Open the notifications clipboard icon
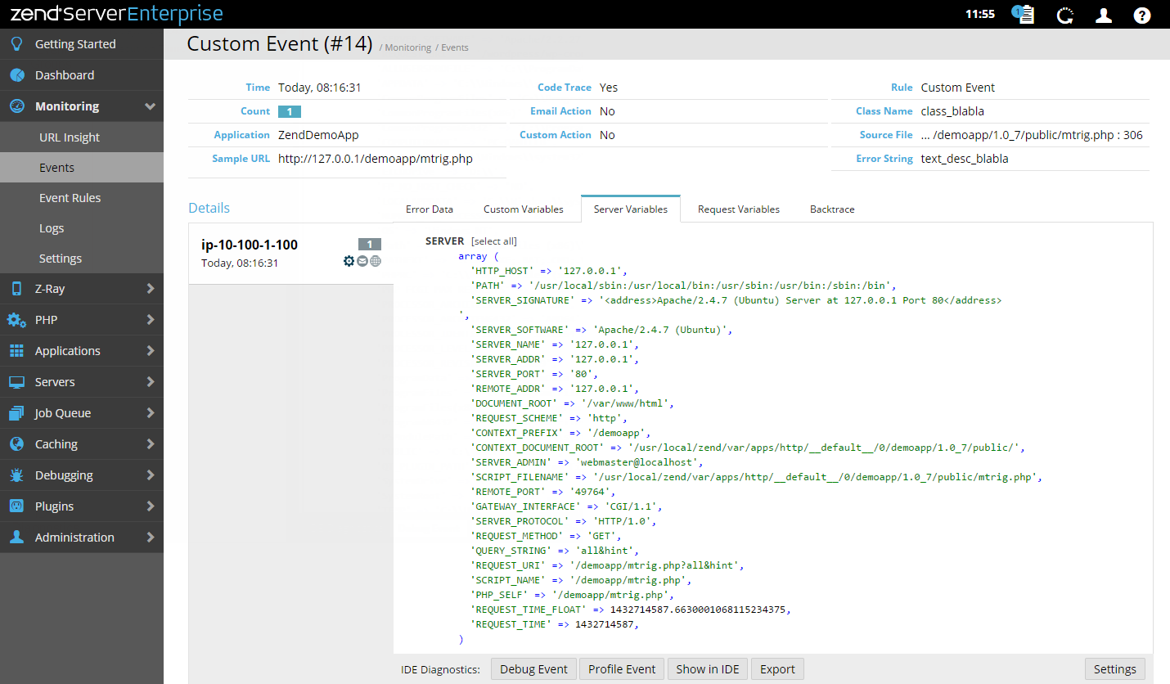 [1024, 15]
